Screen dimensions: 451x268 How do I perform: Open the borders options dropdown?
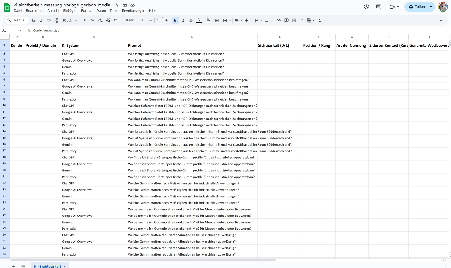click(x=217, y=20)
